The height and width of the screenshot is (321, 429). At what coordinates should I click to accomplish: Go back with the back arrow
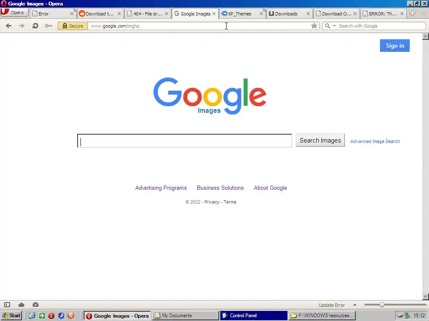8,26
